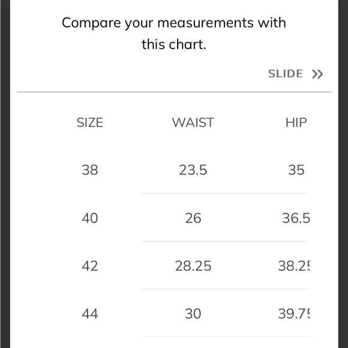Select waist value 26
348x348 pixels.
pyautogui.click(x=193, y=218)
